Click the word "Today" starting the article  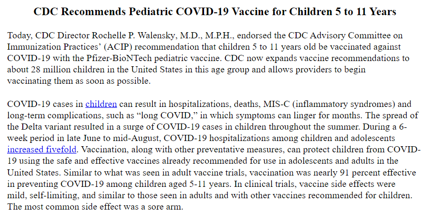(19, 36)
